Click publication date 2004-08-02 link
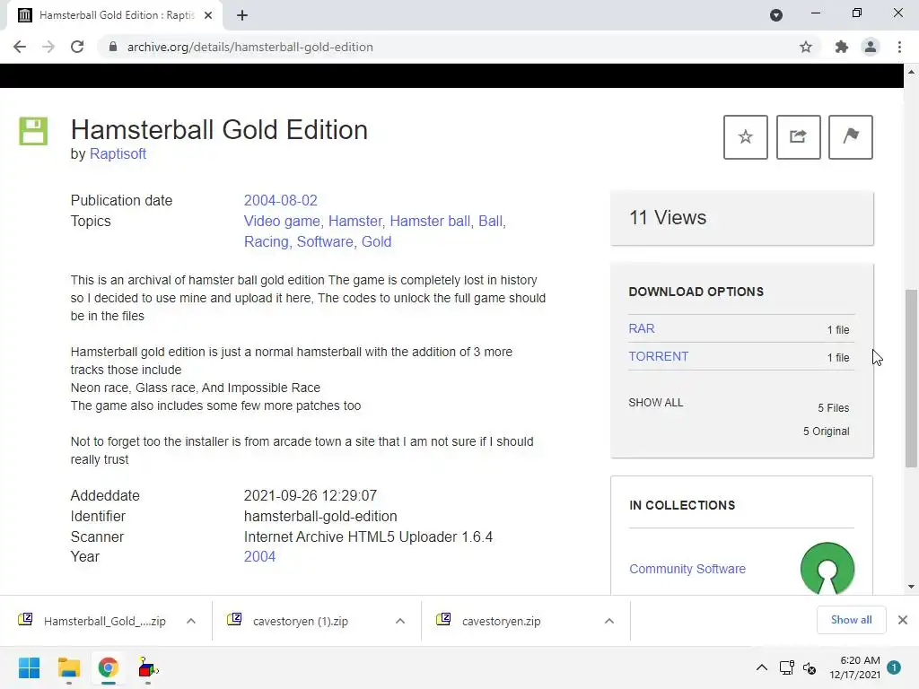Screen dimensions: 919x689 (x=281, y=200)
